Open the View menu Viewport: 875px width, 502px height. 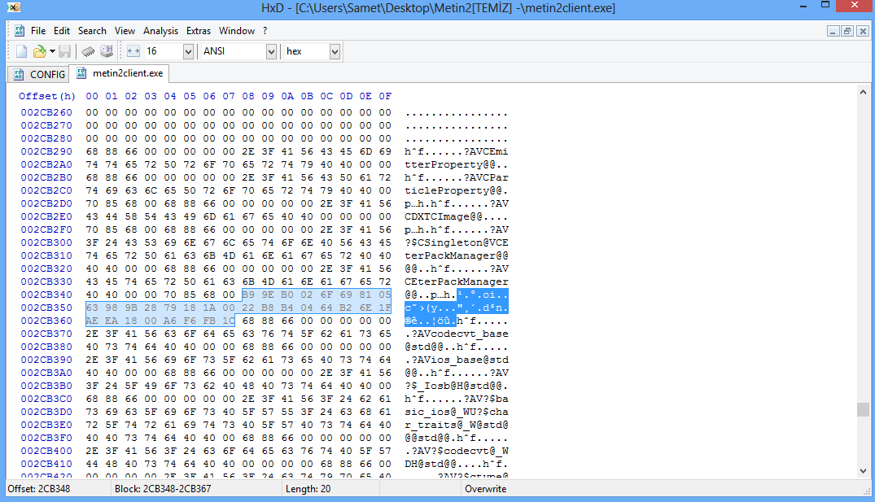(125, 31)
